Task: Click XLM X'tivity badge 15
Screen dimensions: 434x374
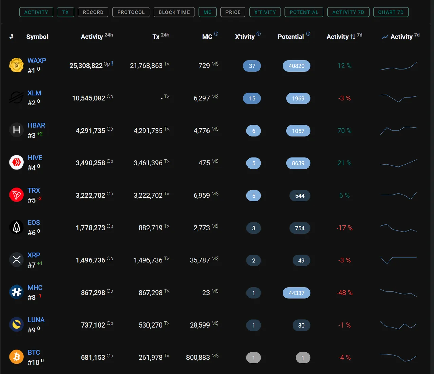Action: 252,98
